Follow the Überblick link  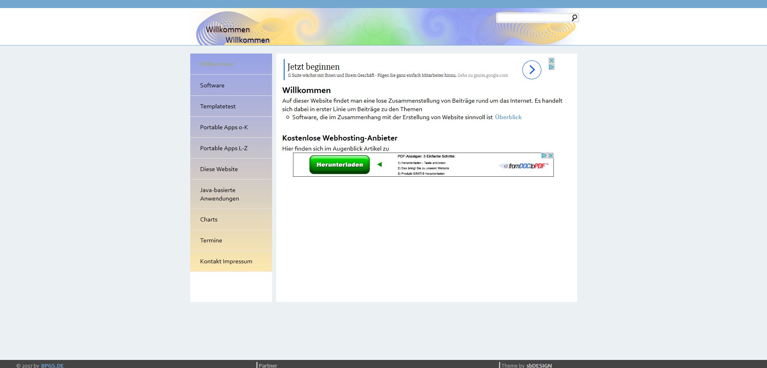pyautogui.click(x=508, y=117)
